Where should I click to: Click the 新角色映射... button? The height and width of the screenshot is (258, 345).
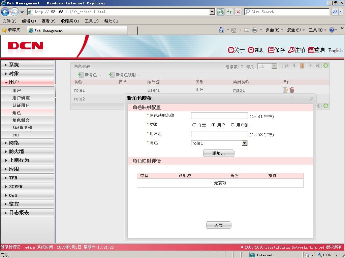tap(125, 75)
